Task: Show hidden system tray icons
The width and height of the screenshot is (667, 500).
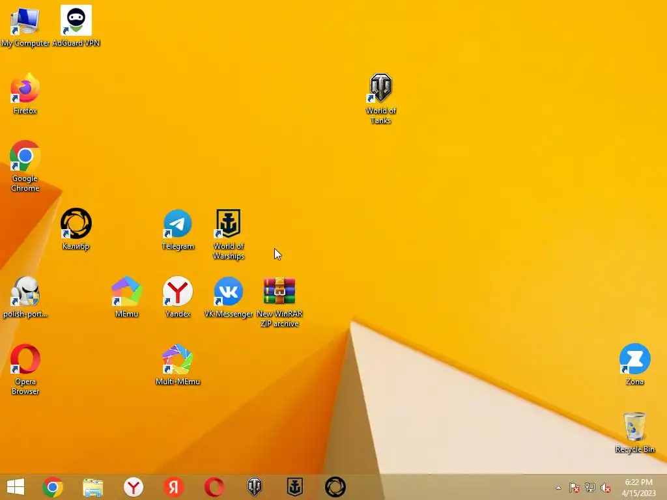Action: coord(558,488)
